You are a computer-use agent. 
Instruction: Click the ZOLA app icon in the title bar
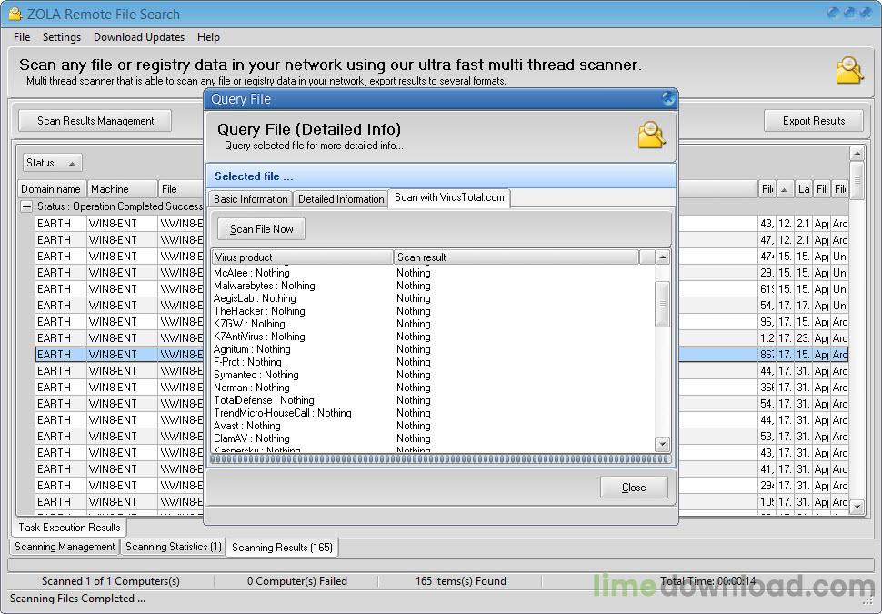13,14
